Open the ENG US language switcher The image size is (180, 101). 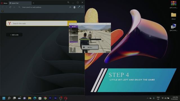158,98
